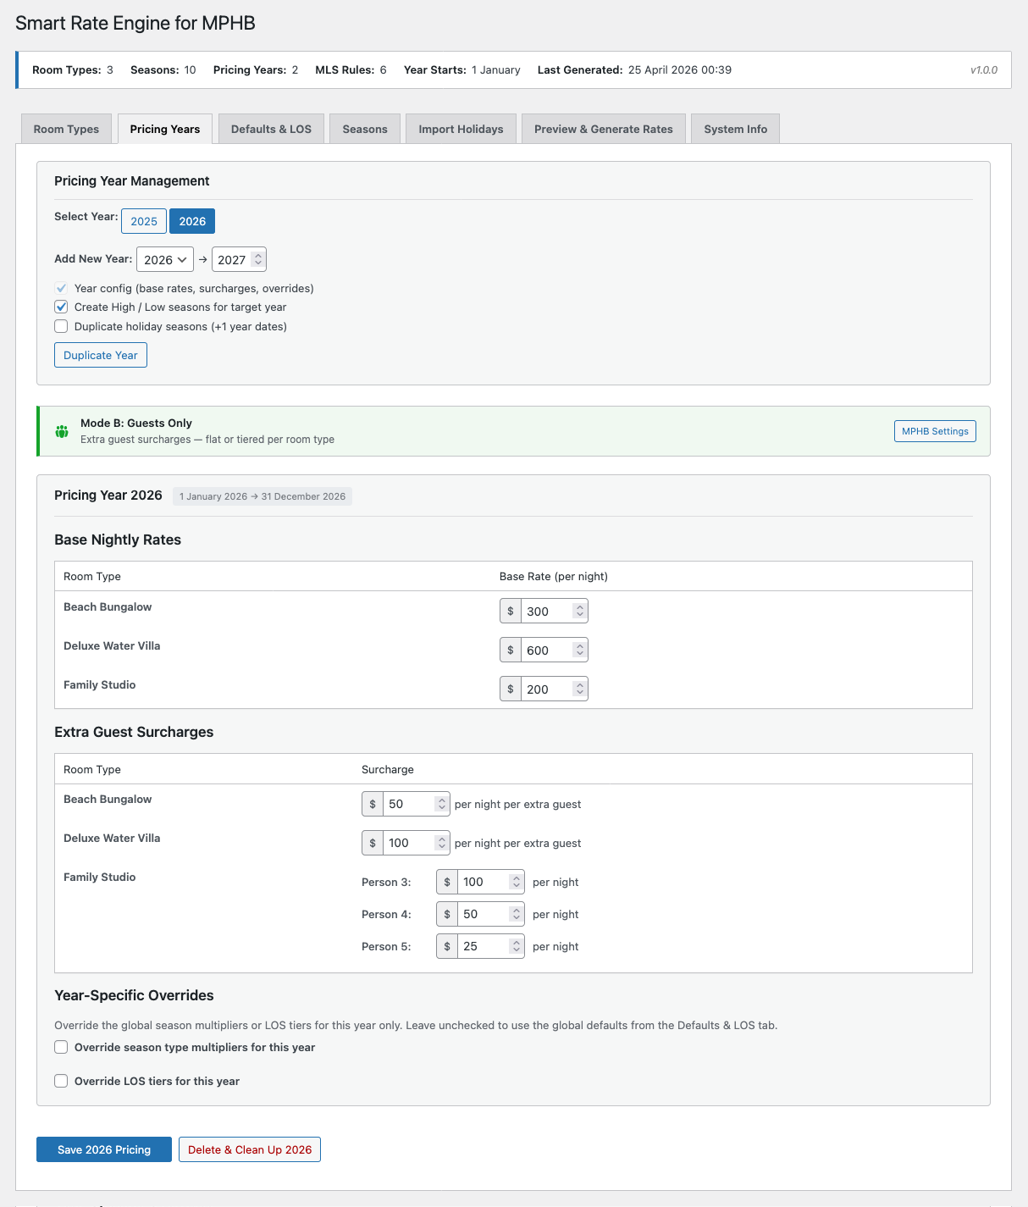Go to the Seasons tab

tap(365, 129)
